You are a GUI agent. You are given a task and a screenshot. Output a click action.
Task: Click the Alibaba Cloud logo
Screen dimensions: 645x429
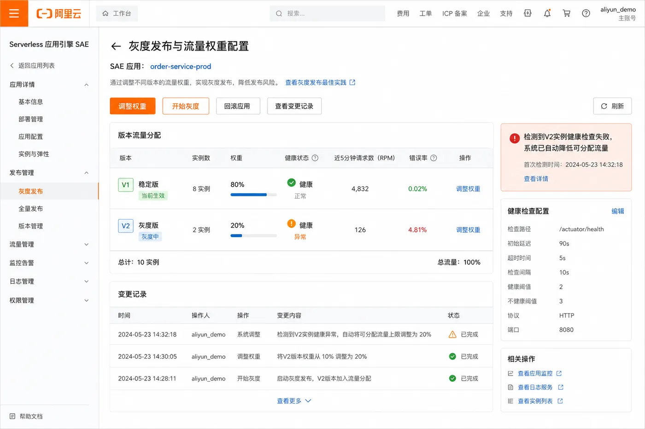59,14
